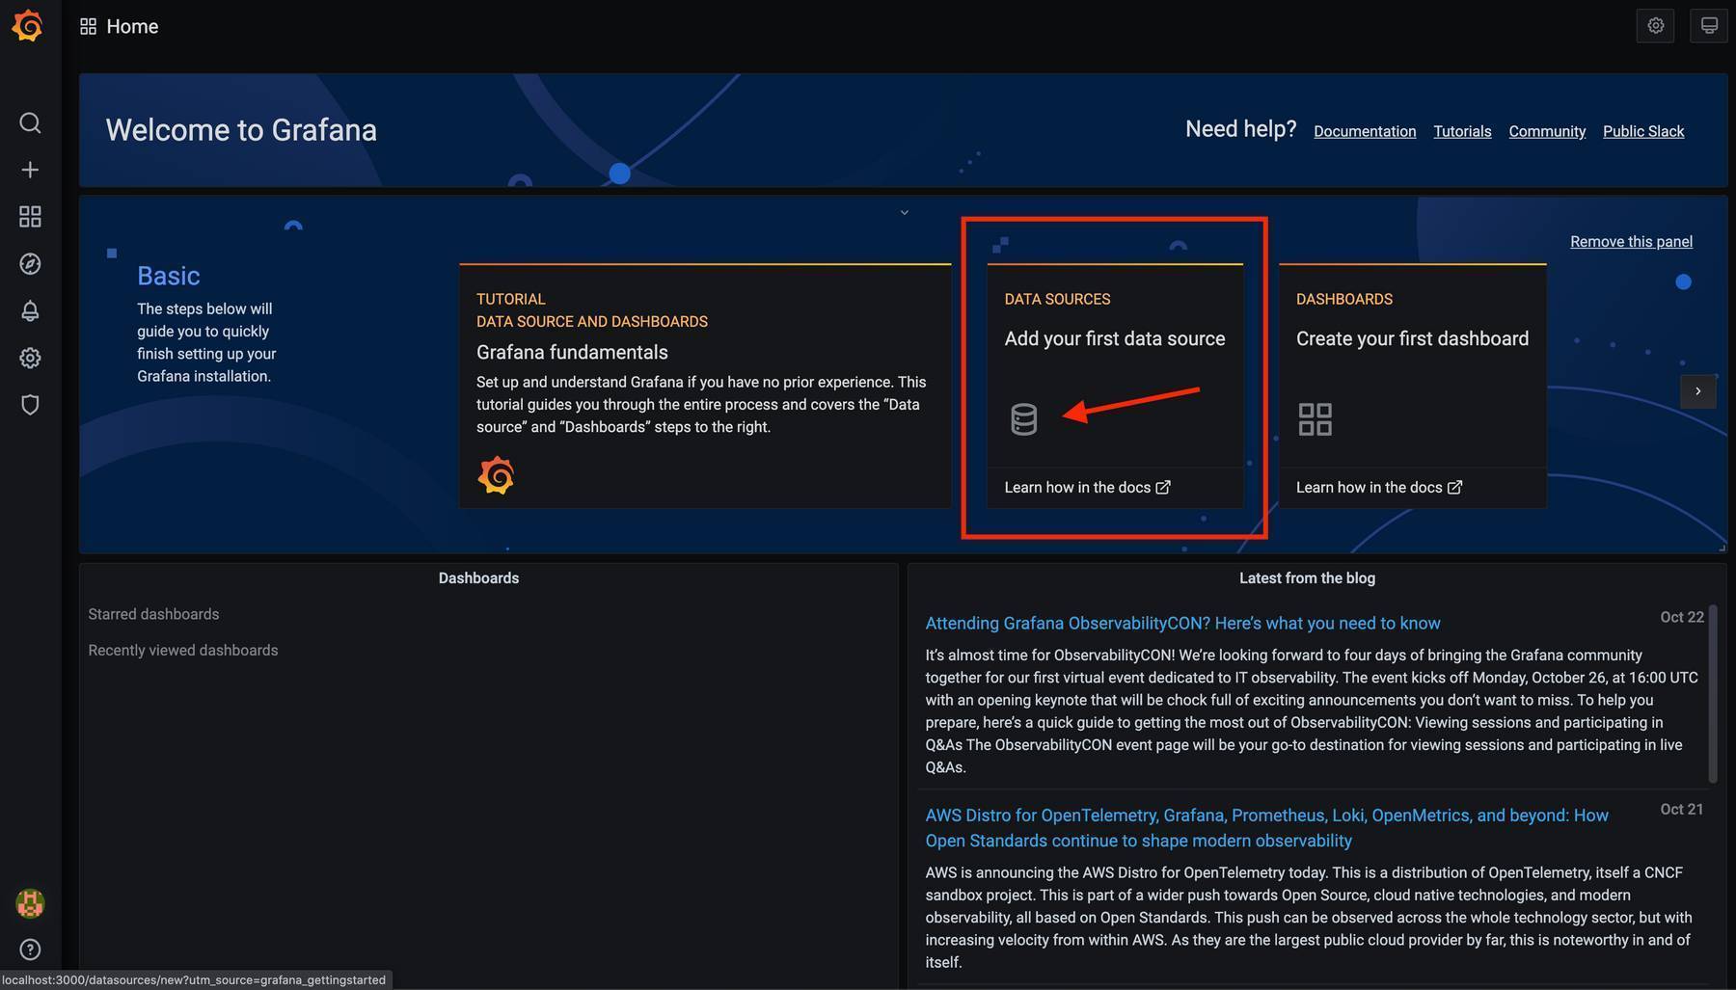
Task: Open the Server Admin shield icon
Action: coord(30,405)
